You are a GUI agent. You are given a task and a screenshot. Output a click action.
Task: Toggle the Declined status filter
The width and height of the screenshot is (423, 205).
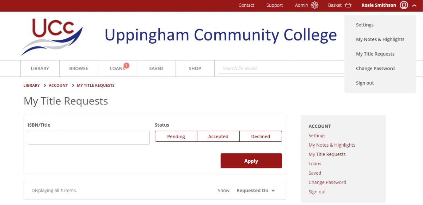point(260,136)
